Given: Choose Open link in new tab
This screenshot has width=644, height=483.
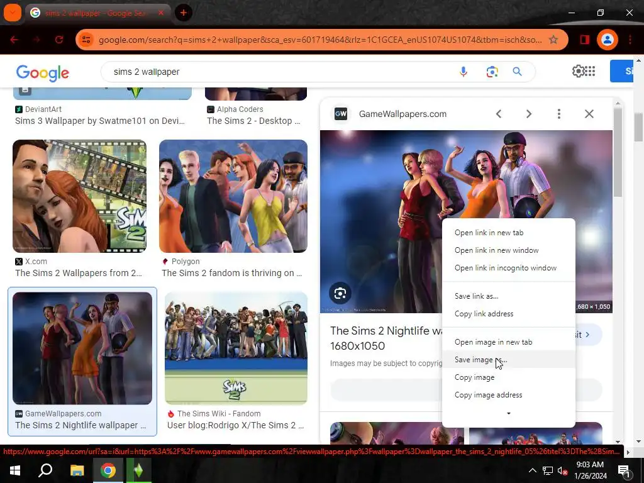Looking at the screenshot, I should 508,233.
